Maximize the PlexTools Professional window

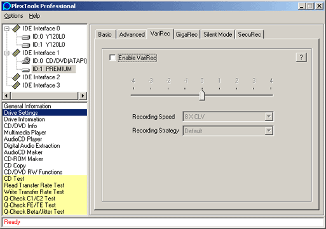pyautogui.click(x=310, y=6)
